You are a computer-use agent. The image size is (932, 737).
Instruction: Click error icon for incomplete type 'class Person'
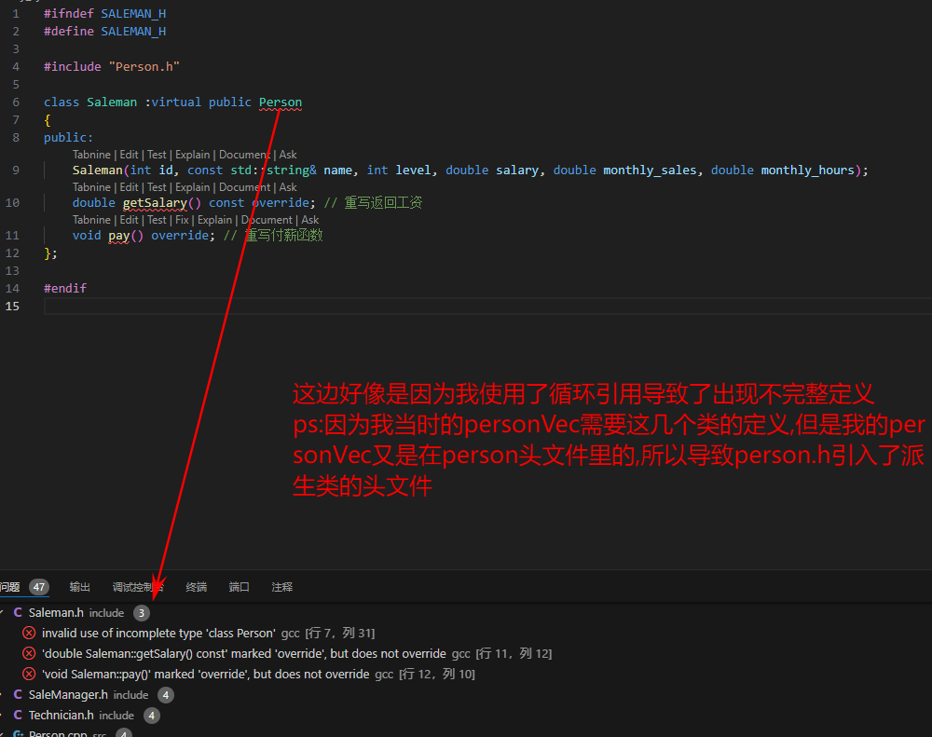click(29, 634)
